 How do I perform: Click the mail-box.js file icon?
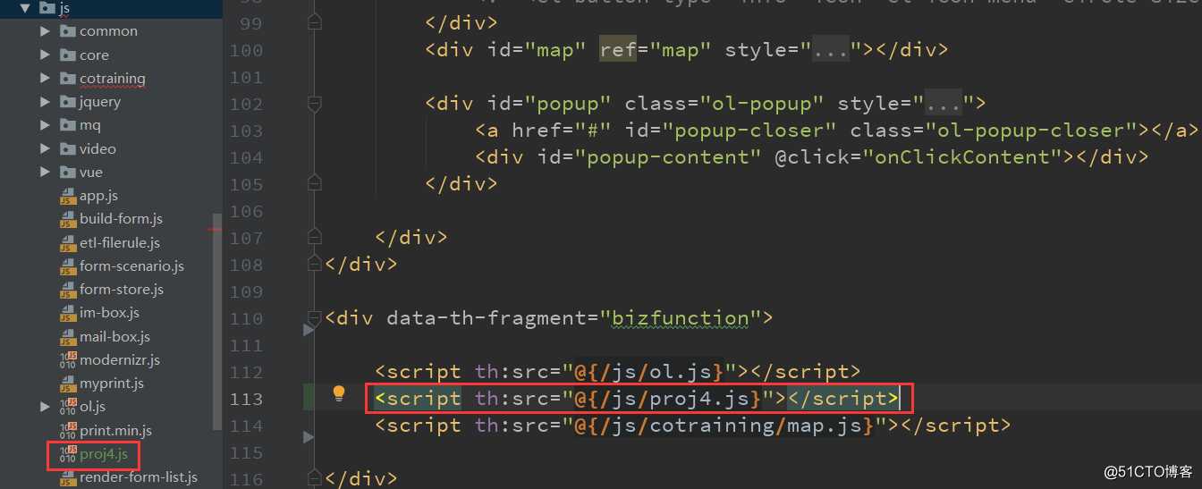click(x=68, y=337)
